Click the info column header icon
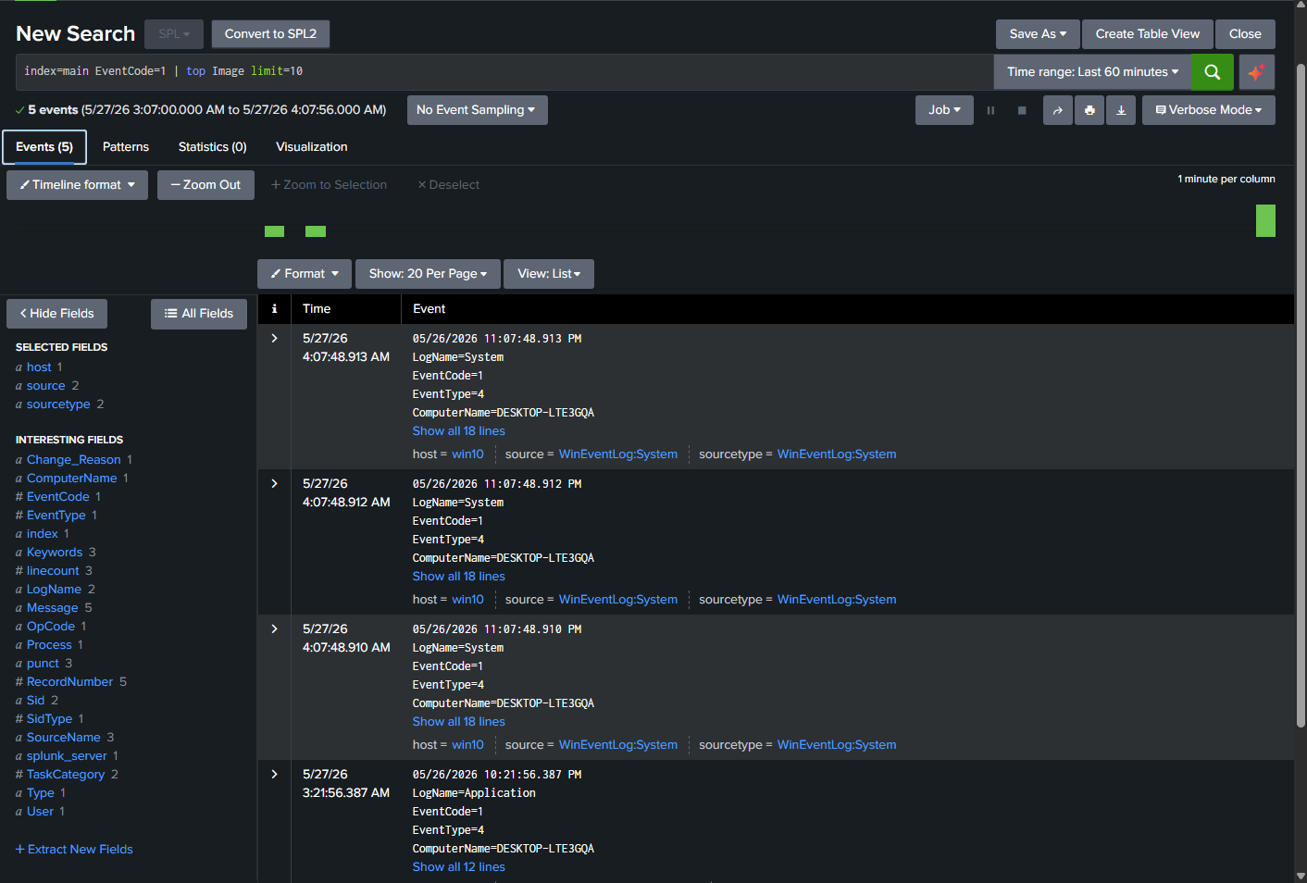Screen dimensions: 1307x883 274,309
